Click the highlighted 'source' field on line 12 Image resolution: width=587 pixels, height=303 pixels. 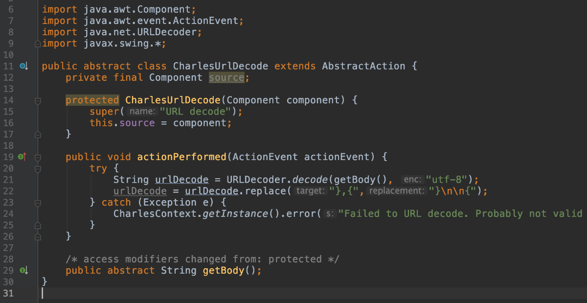coord(226,77)
